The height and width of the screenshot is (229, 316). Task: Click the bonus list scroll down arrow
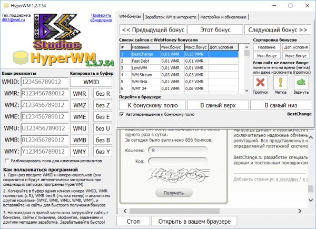pos(246,91)
